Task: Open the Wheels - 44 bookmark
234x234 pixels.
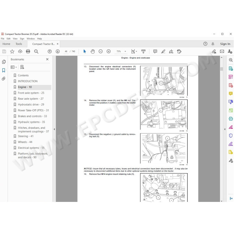Action: pyautogui.click(x=25, y=142)
